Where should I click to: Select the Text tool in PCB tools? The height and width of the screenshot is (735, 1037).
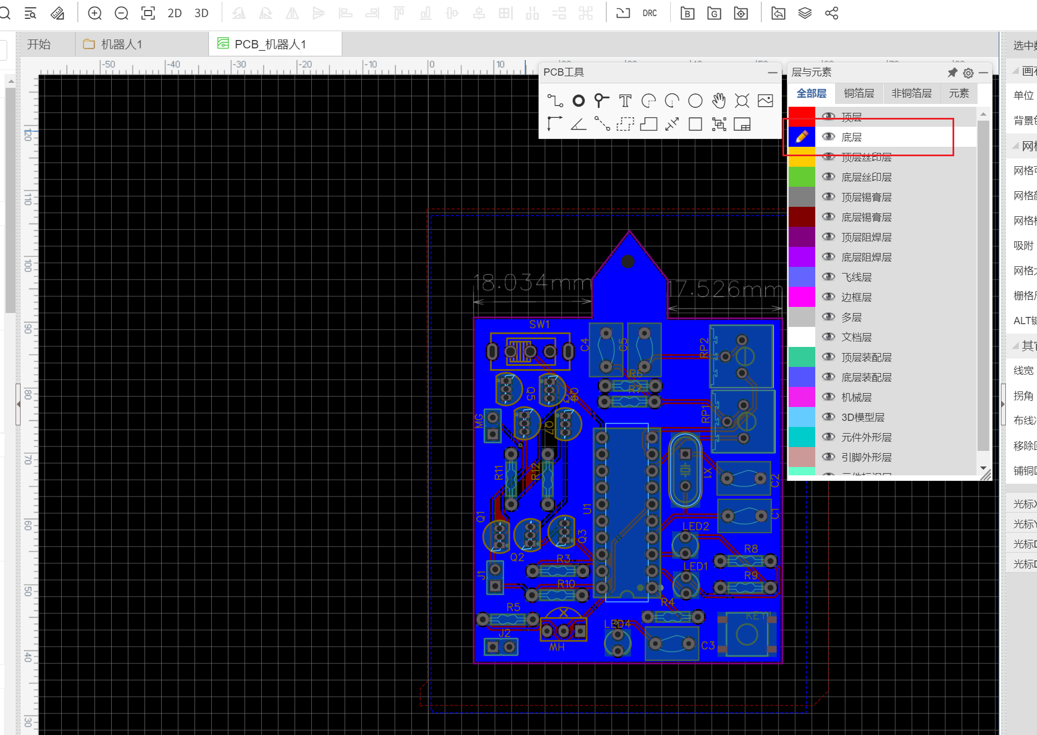(x=625, y=101)
